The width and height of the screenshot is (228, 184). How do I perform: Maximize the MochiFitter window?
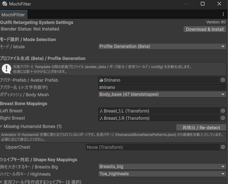point(203,4)
